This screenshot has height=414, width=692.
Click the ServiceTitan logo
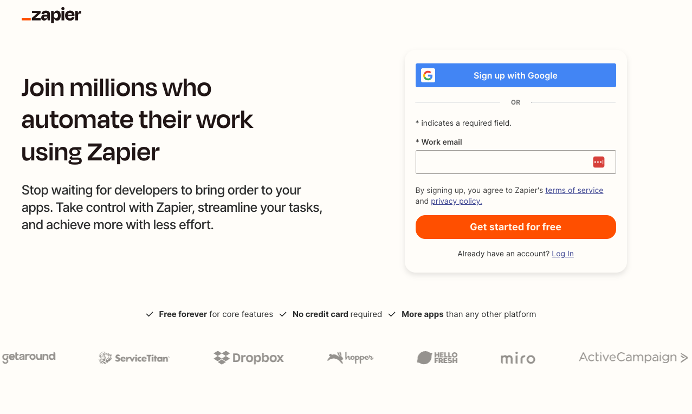coord(133,358)
